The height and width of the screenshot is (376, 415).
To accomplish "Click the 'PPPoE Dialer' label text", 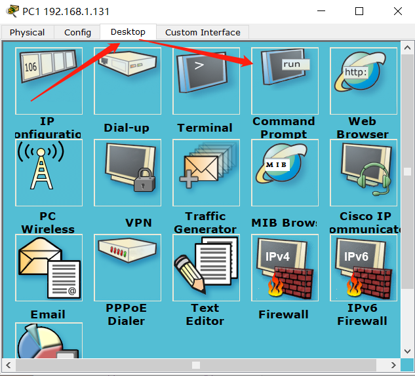I will tap(127, 314).
